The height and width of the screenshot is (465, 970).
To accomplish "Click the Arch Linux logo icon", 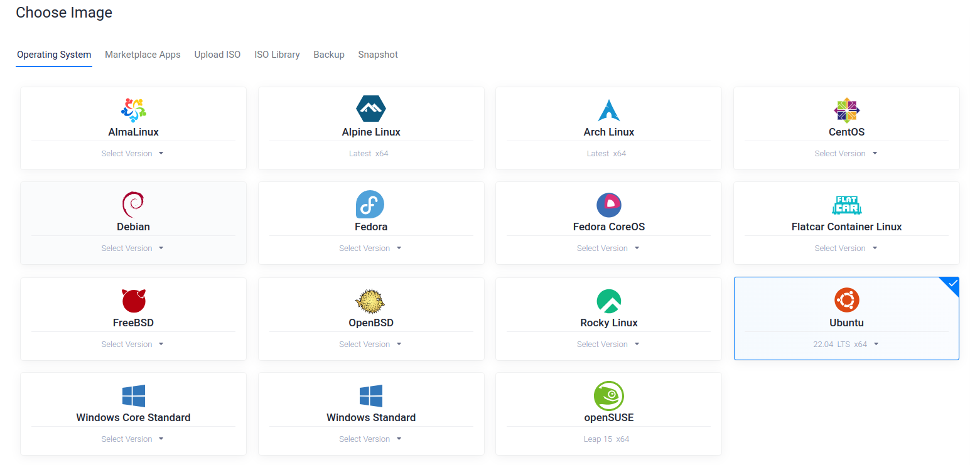I will pos(609,110).
